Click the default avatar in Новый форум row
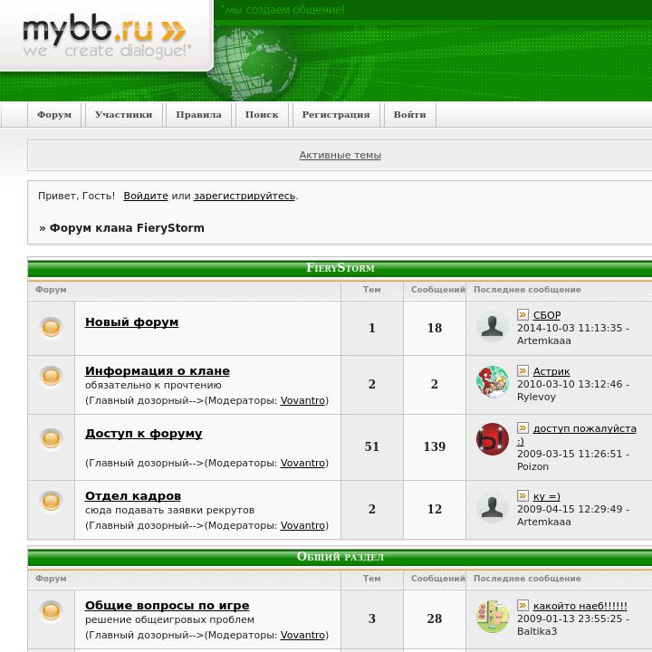 (x=493, y=327)
